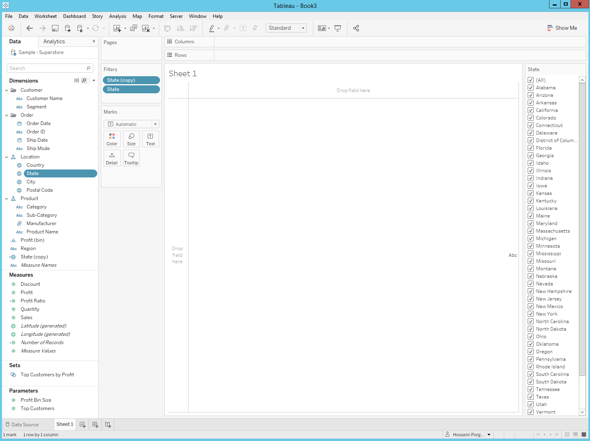Click the State (copy) filter pill
Screen dimensions: 590x441
point(131,80)
